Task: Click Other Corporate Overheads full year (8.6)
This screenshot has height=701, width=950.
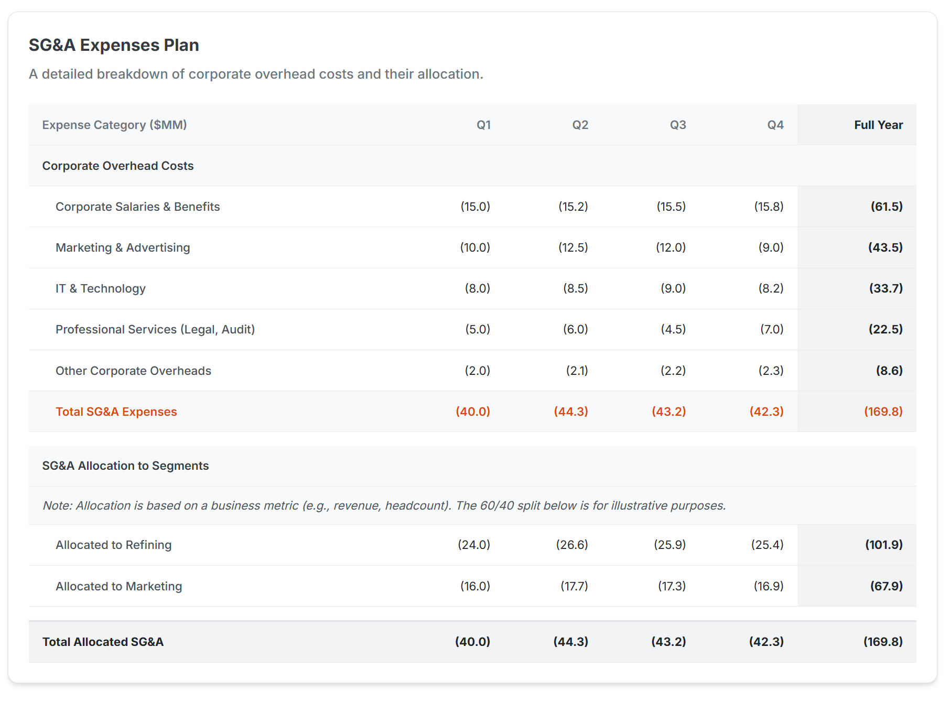Action: tap(889, 371)
